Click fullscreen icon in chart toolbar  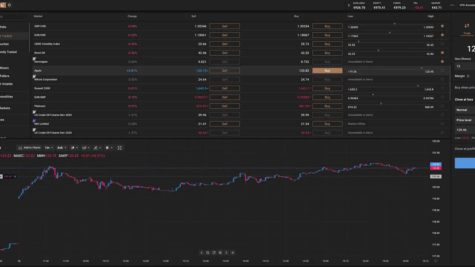point(119,148)
